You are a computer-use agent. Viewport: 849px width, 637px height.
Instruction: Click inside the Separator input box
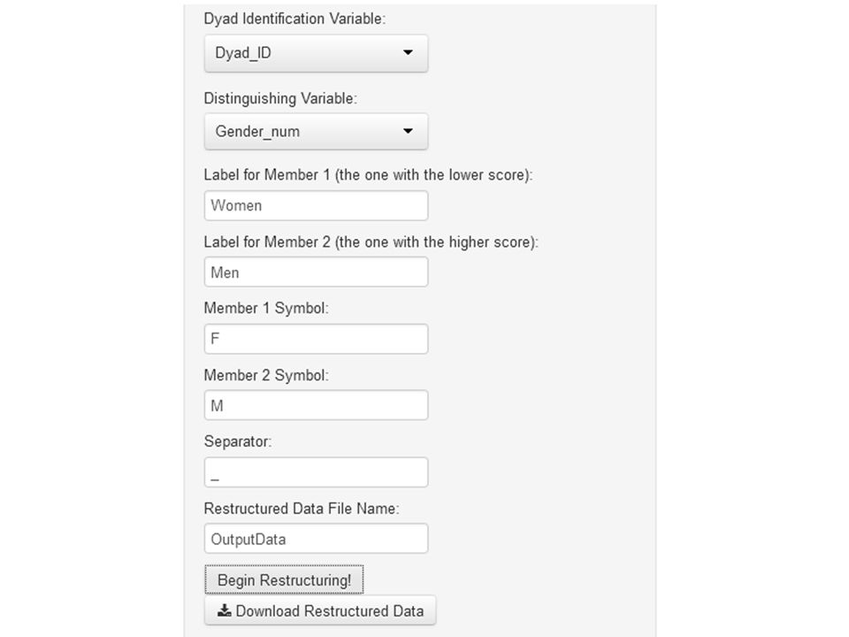[317, 472]
